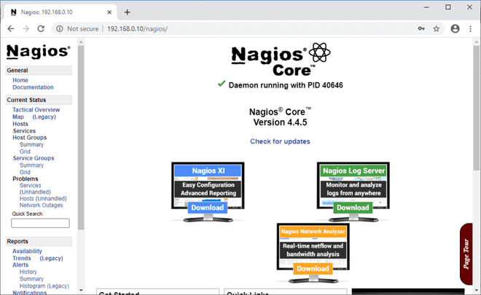Screen dimensions: 481x295
Task: Open the browser profile avatar
Action: [x=455, y=29]
